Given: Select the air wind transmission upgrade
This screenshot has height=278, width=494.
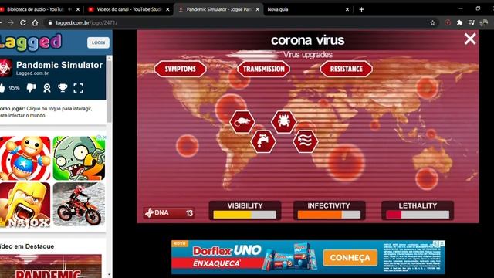Looking at the screenshot, I should point(305,141).
